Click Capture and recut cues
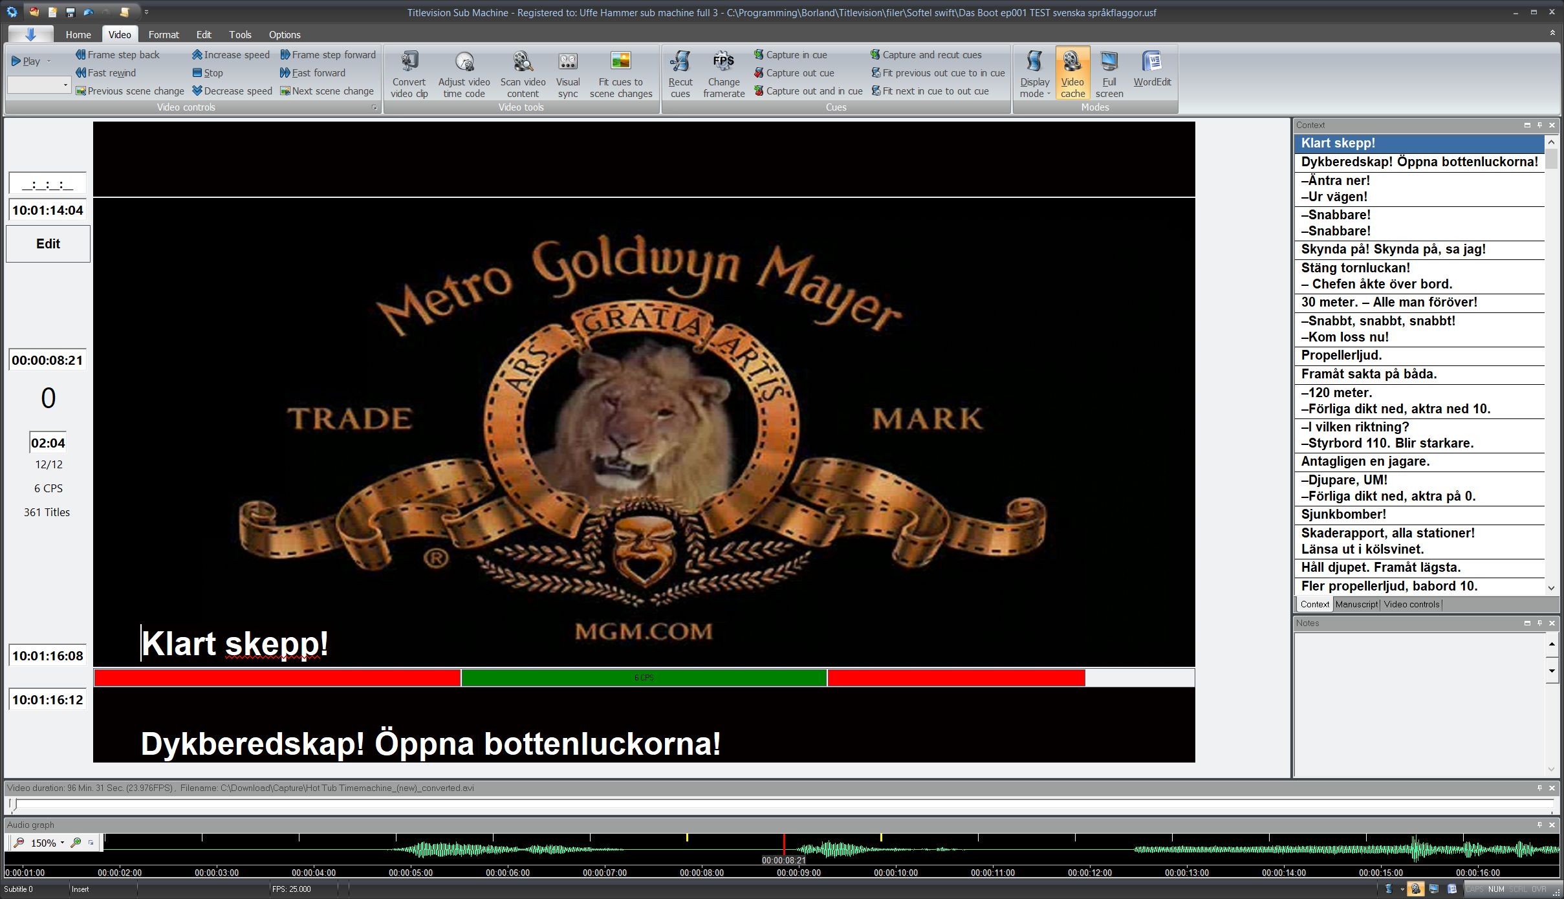 926,54
